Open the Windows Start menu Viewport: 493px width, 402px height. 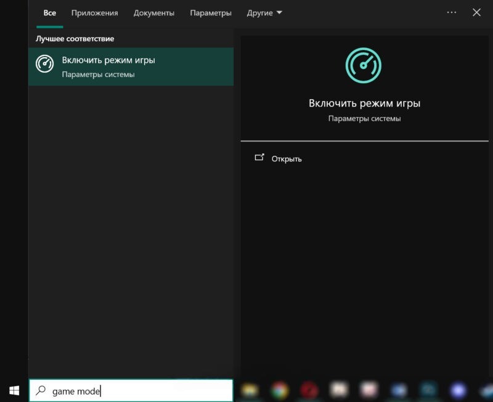coord(14,390)
